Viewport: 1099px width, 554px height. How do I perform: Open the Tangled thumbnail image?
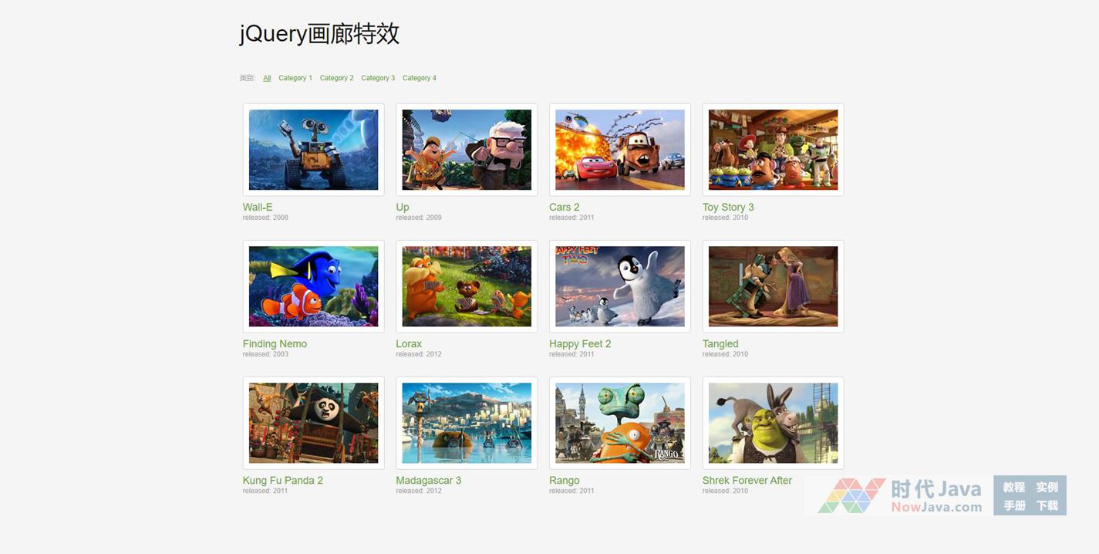pyautogui.click(x=773, y=286)
